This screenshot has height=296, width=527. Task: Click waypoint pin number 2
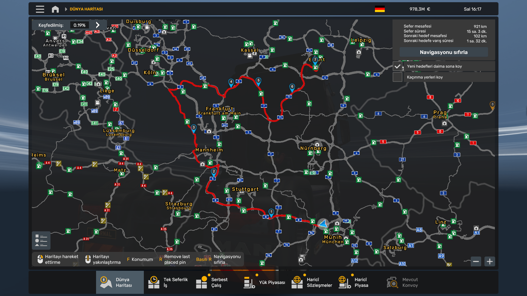pyautogui.click(x=214, y=172)
